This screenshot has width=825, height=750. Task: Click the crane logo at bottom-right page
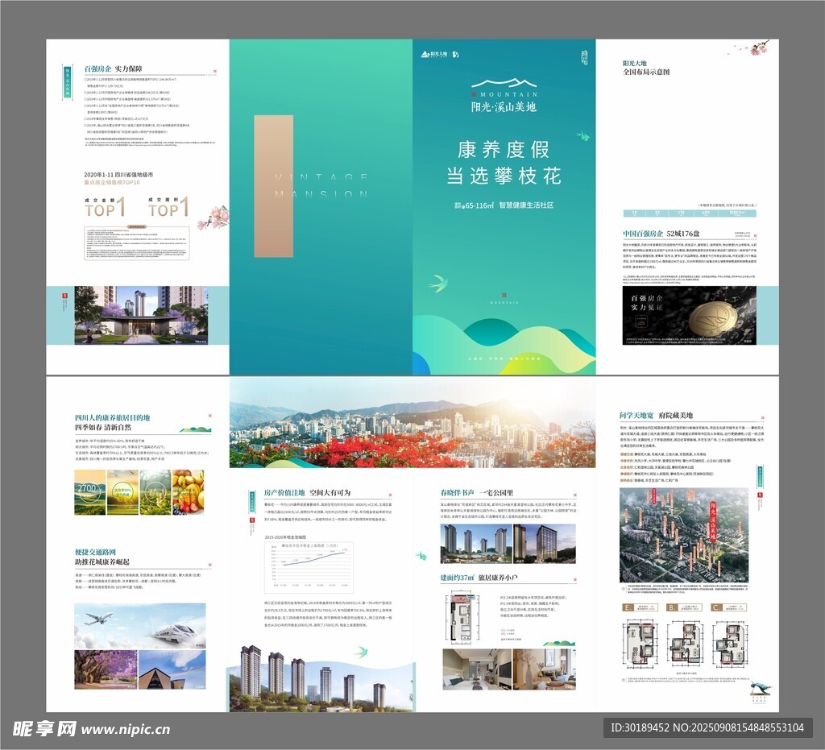759,688
